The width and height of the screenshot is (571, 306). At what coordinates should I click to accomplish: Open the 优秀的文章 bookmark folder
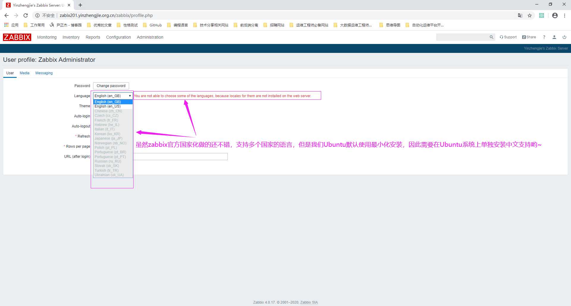coord(99,25)
